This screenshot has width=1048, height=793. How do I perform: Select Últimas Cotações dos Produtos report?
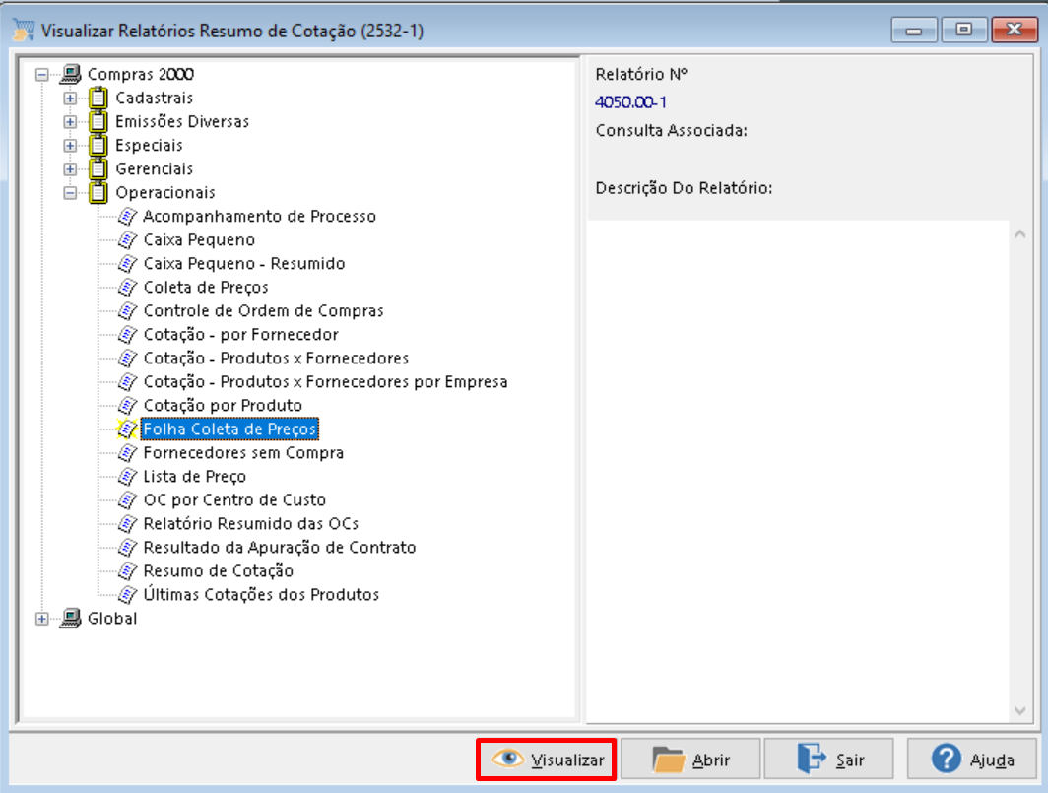click(261, 594)
